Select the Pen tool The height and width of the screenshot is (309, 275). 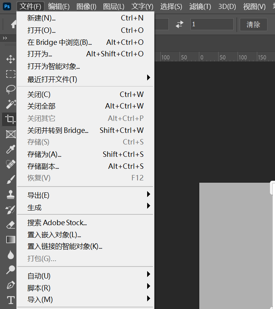point(10,285)
